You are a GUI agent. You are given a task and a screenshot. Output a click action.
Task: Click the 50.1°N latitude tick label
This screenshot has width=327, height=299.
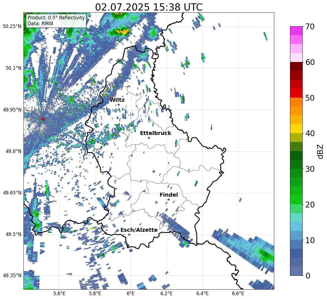(14, 68)
